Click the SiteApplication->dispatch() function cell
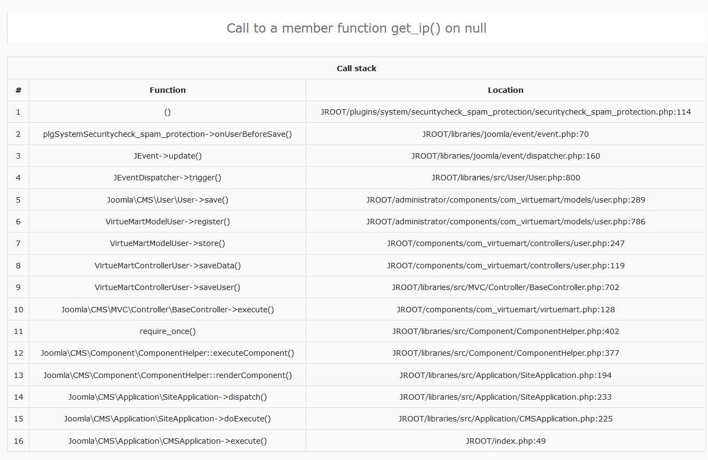The height and width of the screenshot is (460, 708). 167,397
